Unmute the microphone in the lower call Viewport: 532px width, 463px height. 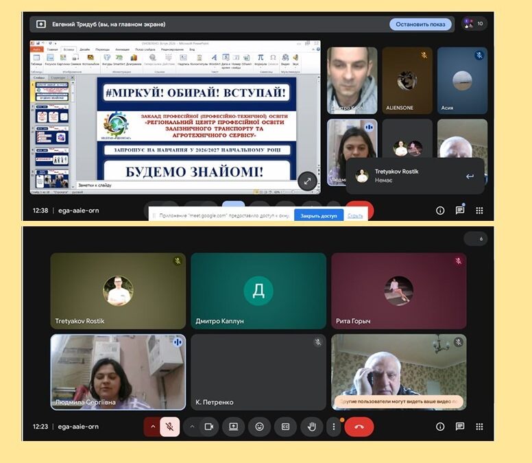(169, 427)
